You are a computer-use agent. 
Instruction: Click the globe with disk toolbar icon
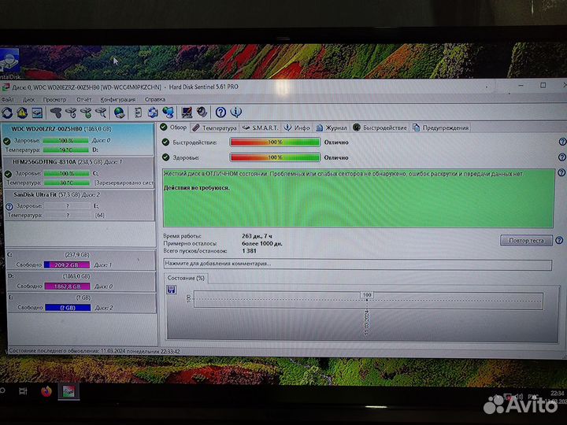(x=119, y=113)
